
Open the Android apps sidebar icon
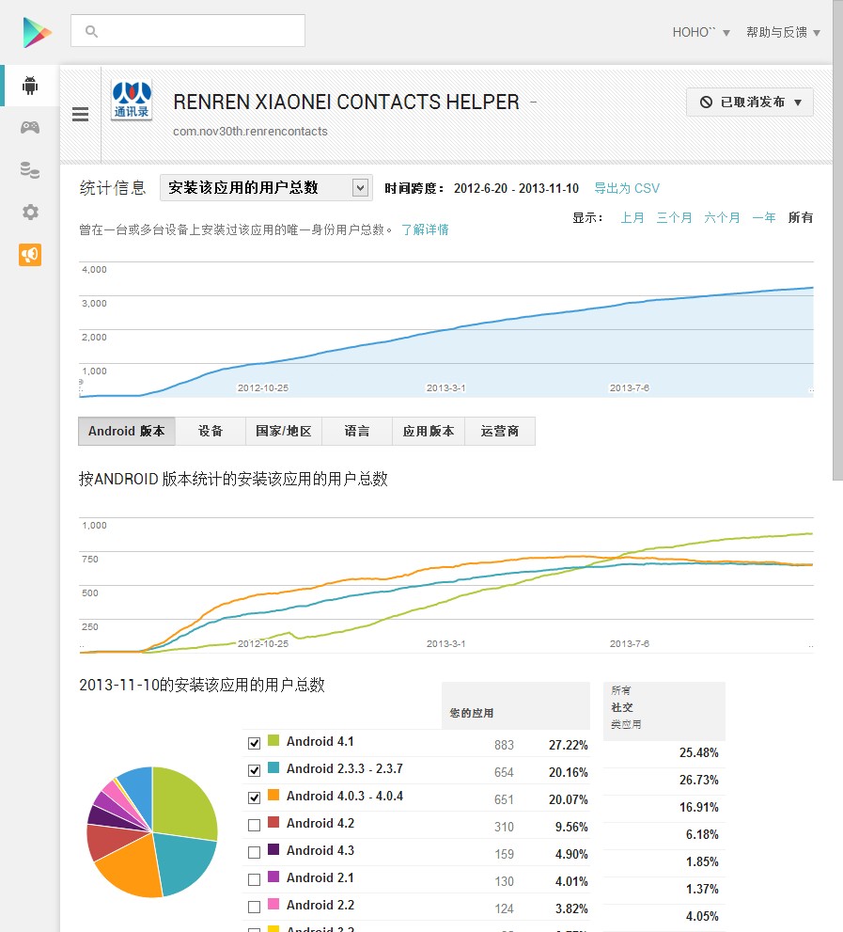coord(30,86)
